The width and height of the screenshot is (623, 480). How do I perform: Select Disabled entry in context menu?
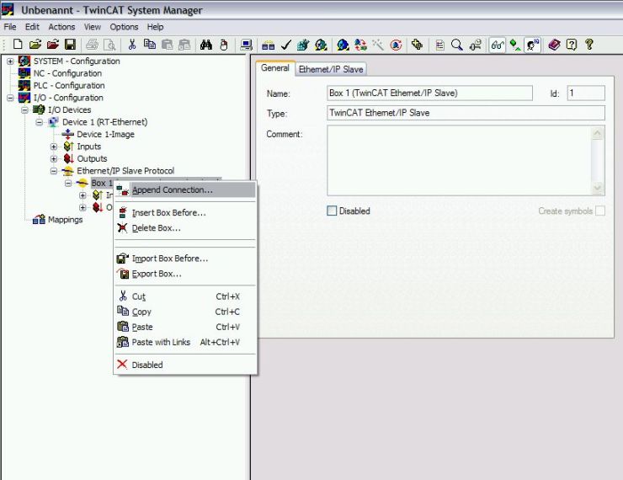coord(185,365)
